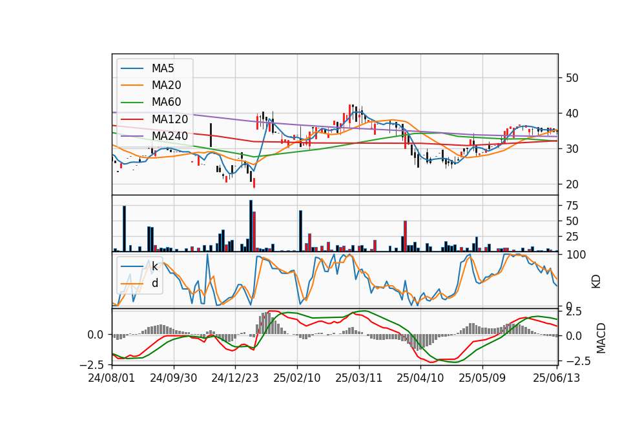Click the date label 25/03/11

click(359, 378)
